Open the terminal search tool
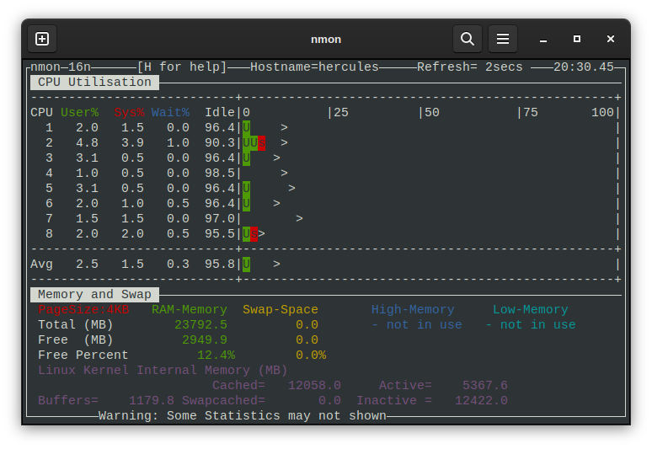This screenshot has height=449, width=652. tap(468, 39)
